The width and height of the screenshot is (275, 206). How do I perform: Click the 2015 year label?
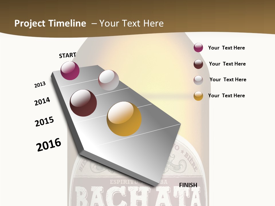44,122
